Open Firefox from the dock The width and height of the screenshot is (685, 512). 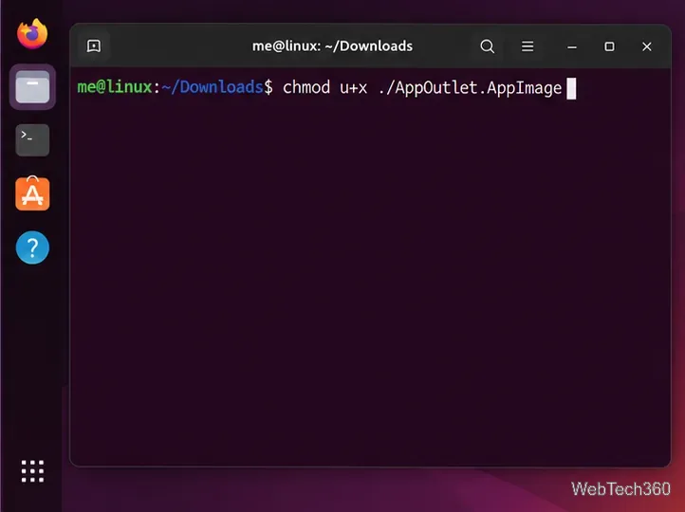(x=32, y=33)
